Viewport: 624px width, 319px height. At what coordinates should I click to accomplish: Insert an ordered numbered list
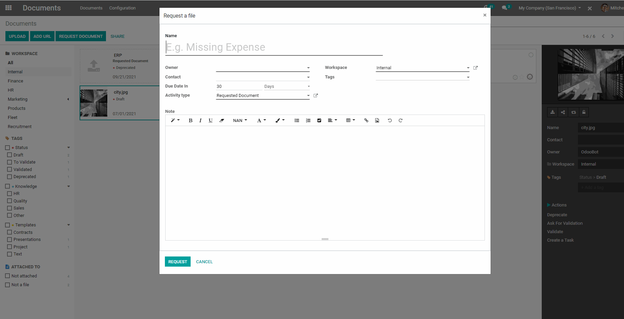[308, 120]
